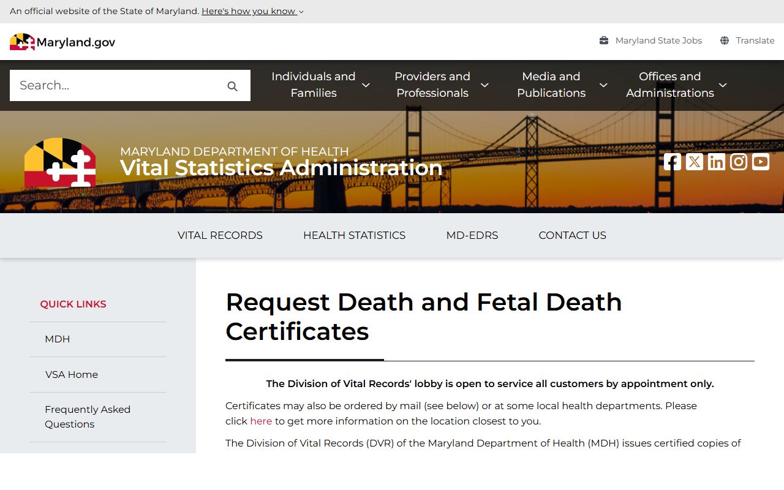Go to Vital Records tab
The image size is (784, 490).
(x=220, y=235)
